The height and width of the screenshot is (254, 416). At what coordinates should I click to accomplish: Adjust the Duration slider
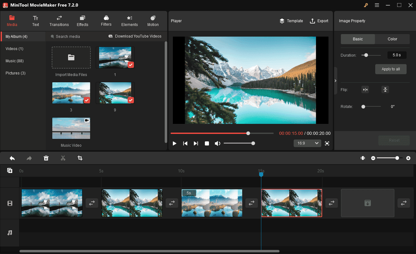pyautogui.click(x=371, y=55)
